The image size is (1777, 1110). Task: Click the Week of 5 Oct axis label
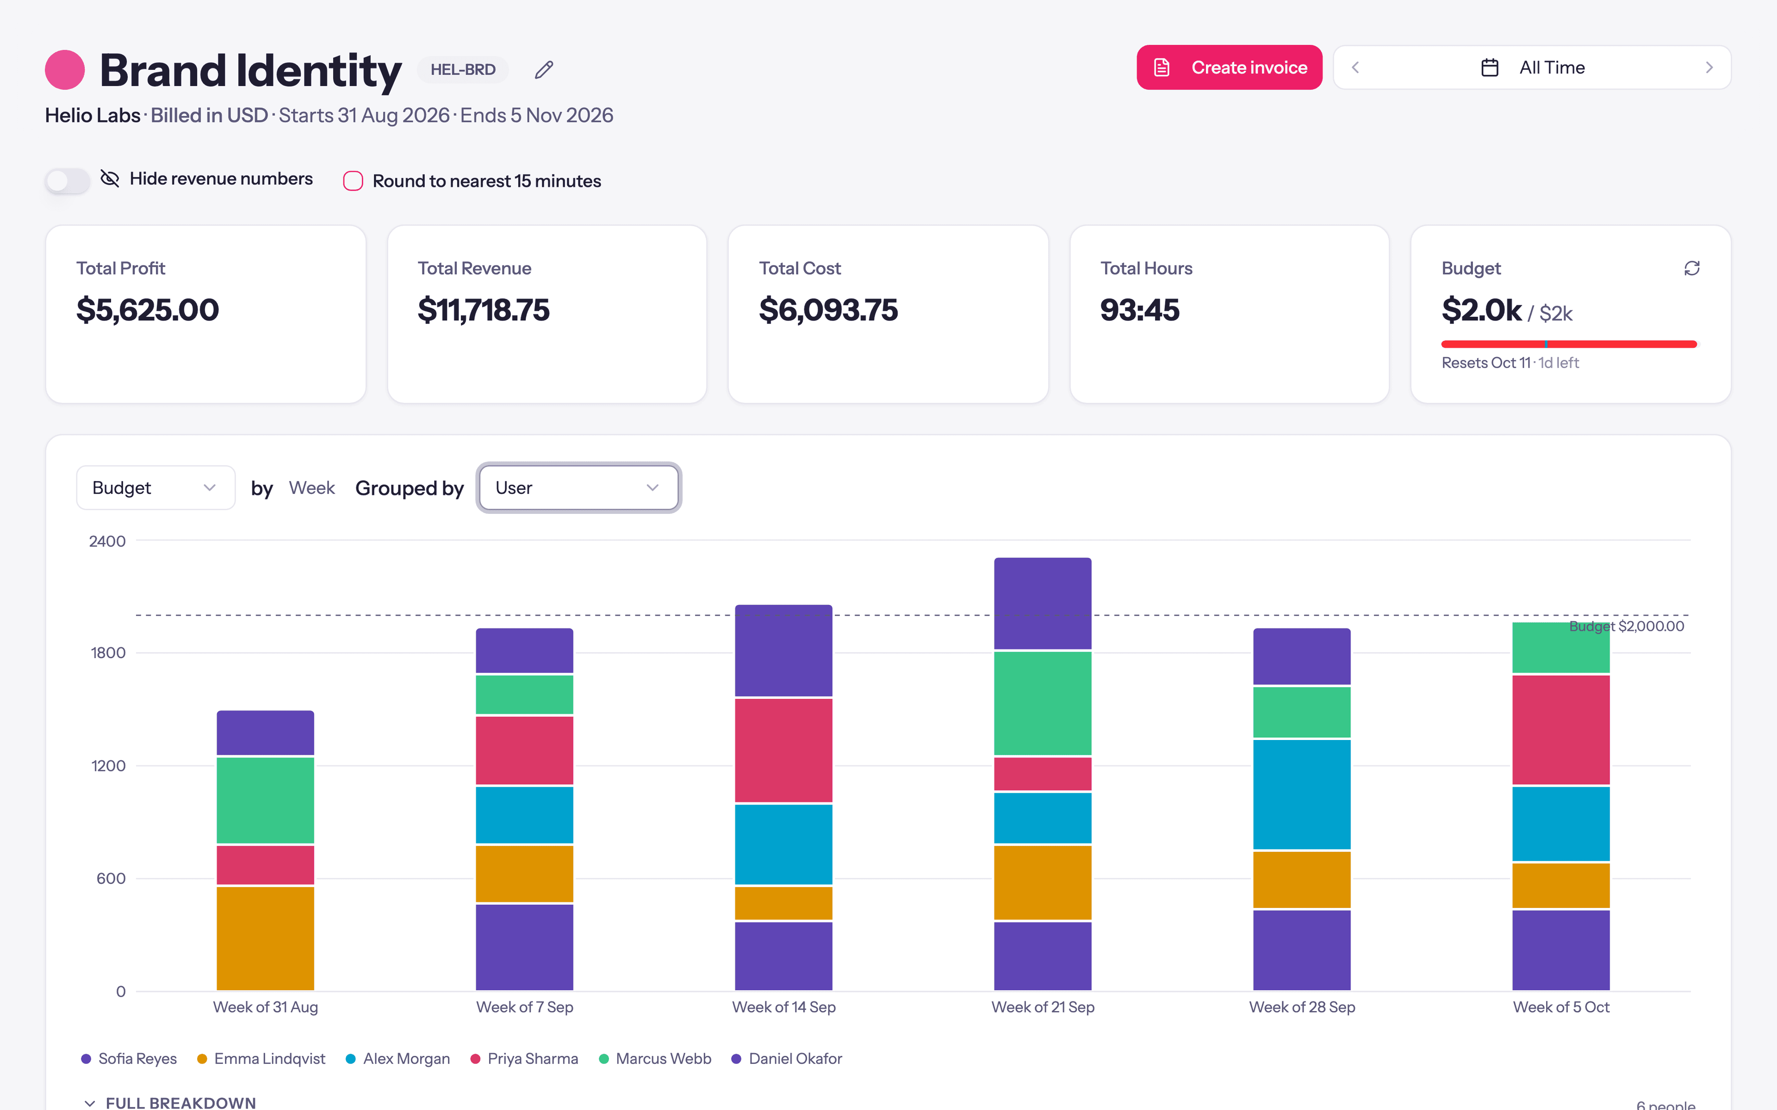[1561, 1007]
